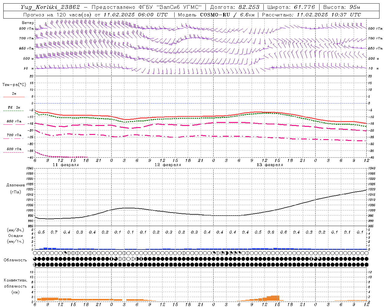This screenshot has width=384, height=307.
Task: Click the Конвективн. panel label
Action: [15, 280]
